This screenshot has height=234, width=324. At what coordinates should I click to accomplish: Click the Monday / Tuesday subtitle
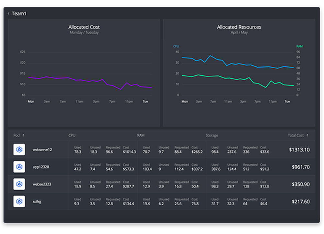click(x=84, y=32)
